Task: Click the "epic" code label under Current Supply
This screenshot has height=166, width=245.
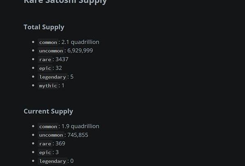Action: click(45, 153)
